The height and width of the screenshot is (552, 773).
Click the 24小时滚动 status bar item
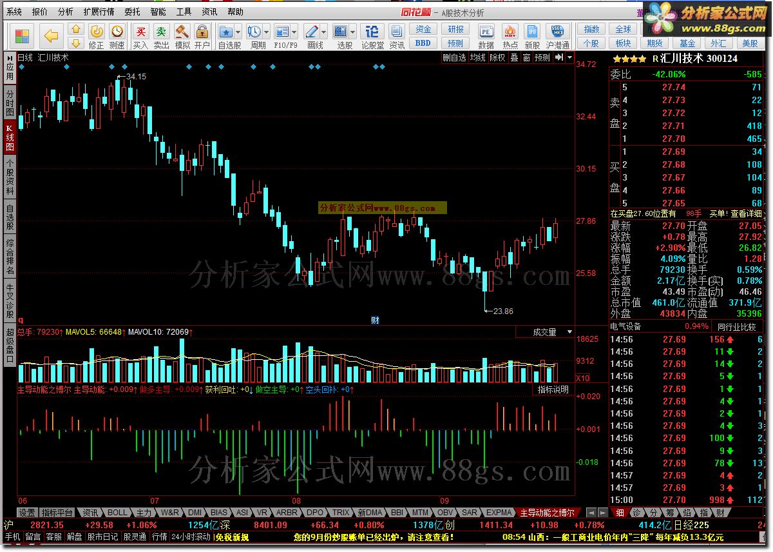[x=191, y=537]
